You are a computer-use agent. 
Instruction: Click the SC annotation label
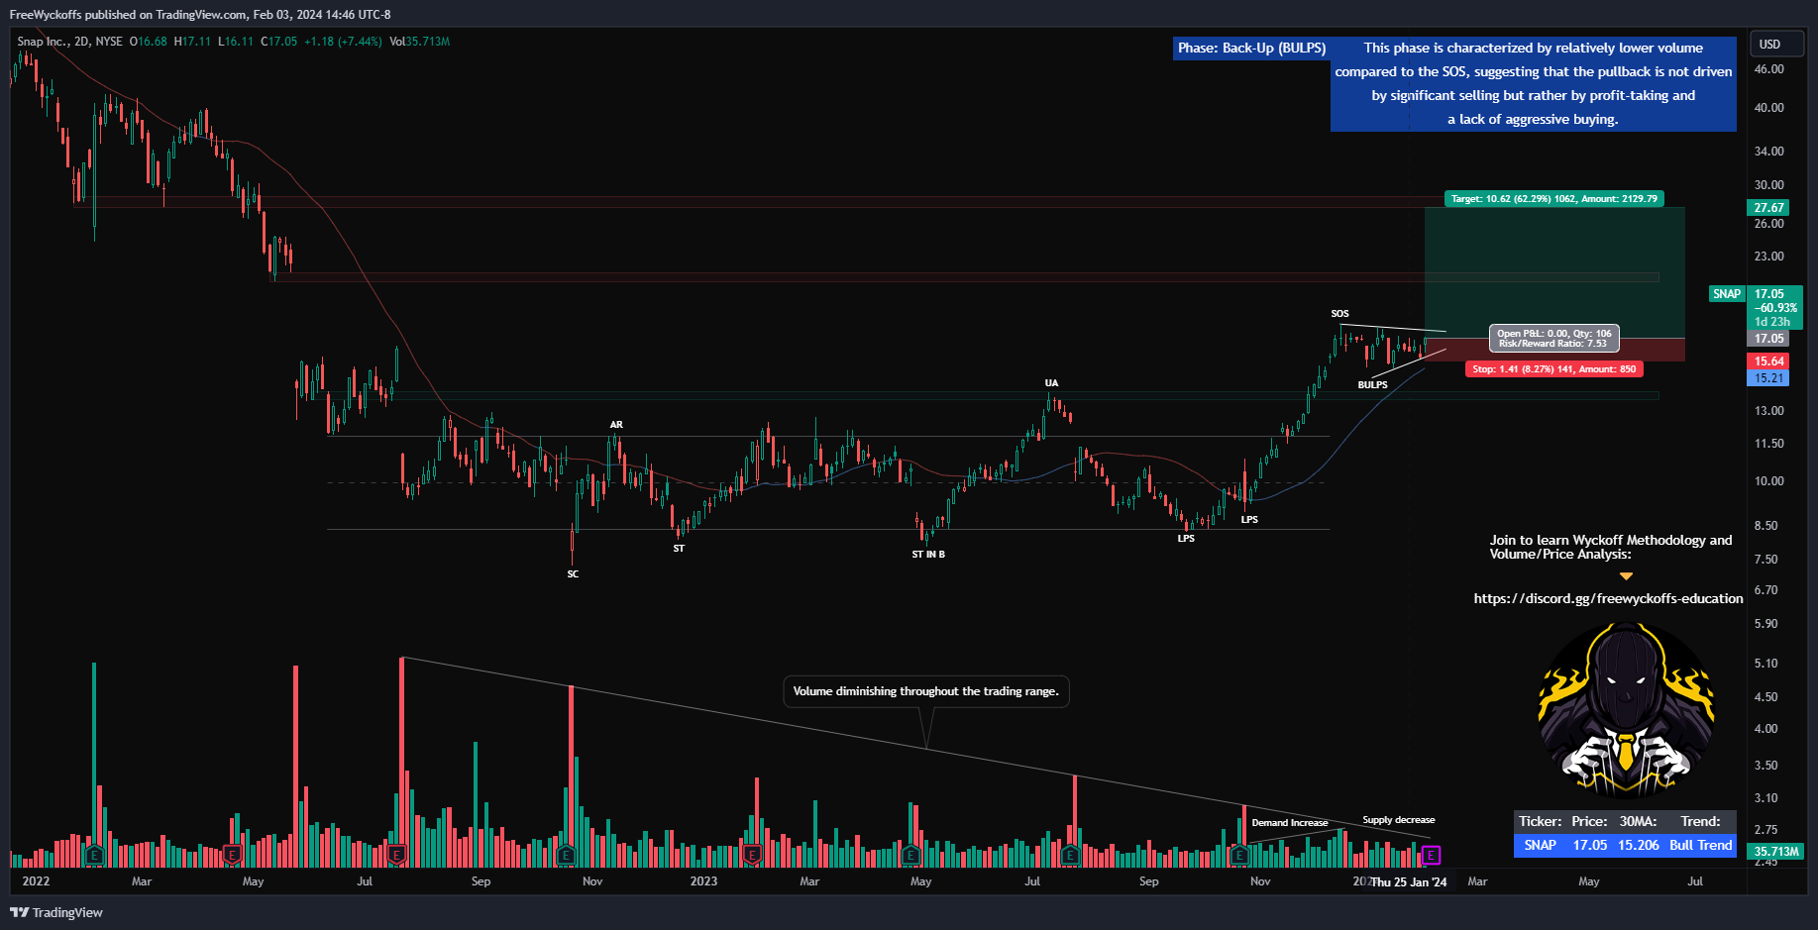click(573, 574)
